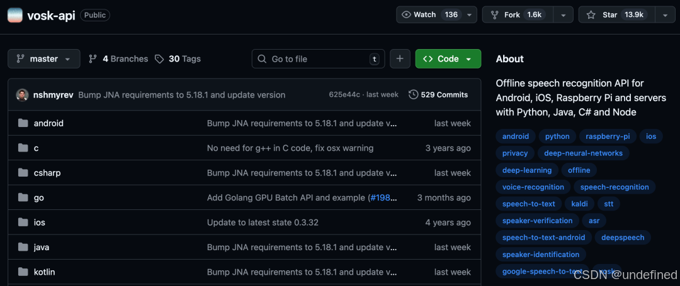The image size is (680, 286).
Task: Open the kotlin directory
Action: [x=44, y=272]
